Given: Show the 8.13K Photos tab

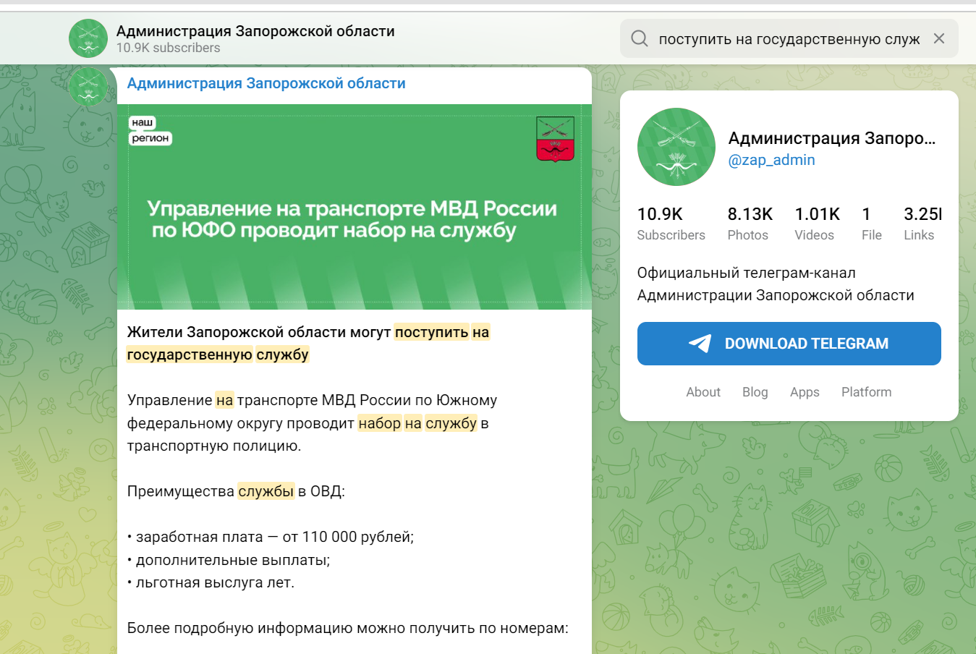Looking at the screenshot, I should point(749,224).
